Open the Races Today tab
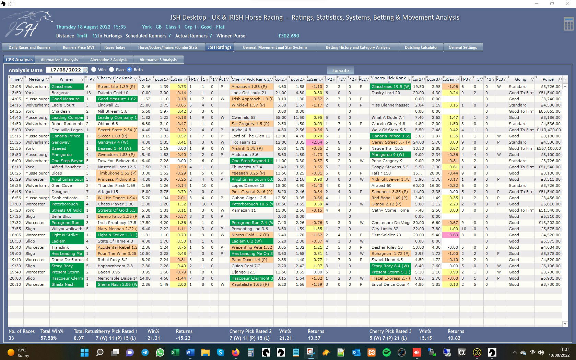 (115, 47)
